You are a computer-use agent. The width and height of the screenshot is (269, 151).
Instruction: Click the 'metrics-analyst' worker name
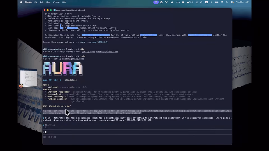pos(56,96)
